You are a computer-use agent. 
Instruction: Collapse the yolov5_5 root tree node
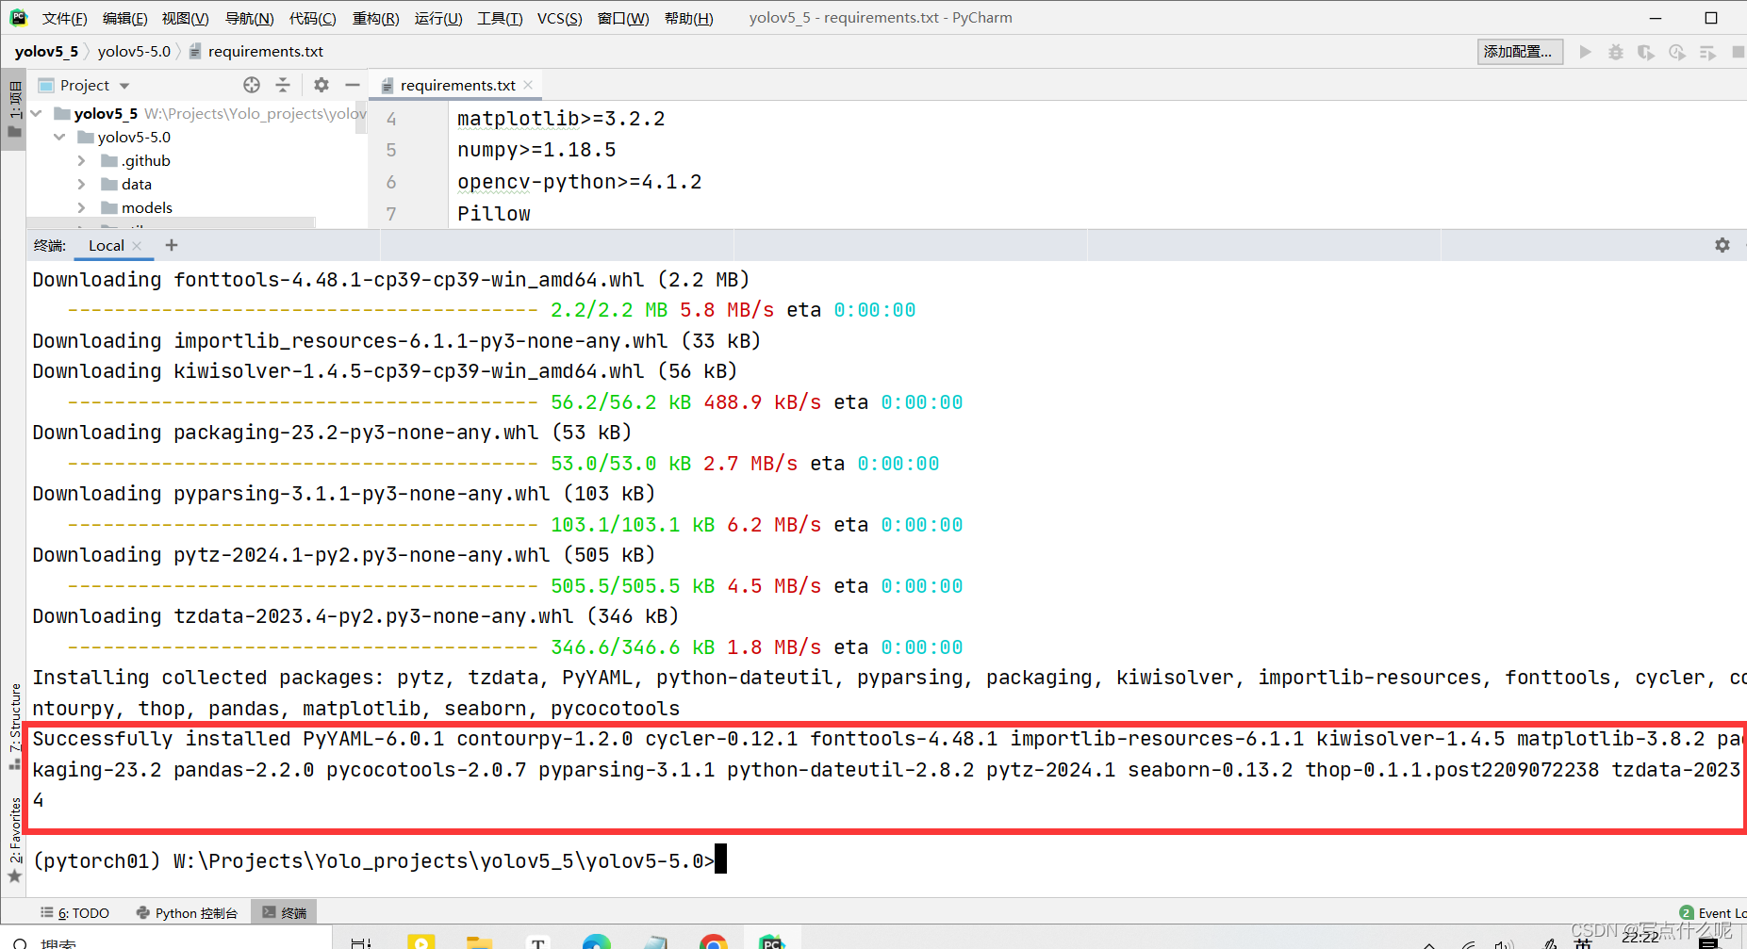pyautogui.click(x=37, y=113)
